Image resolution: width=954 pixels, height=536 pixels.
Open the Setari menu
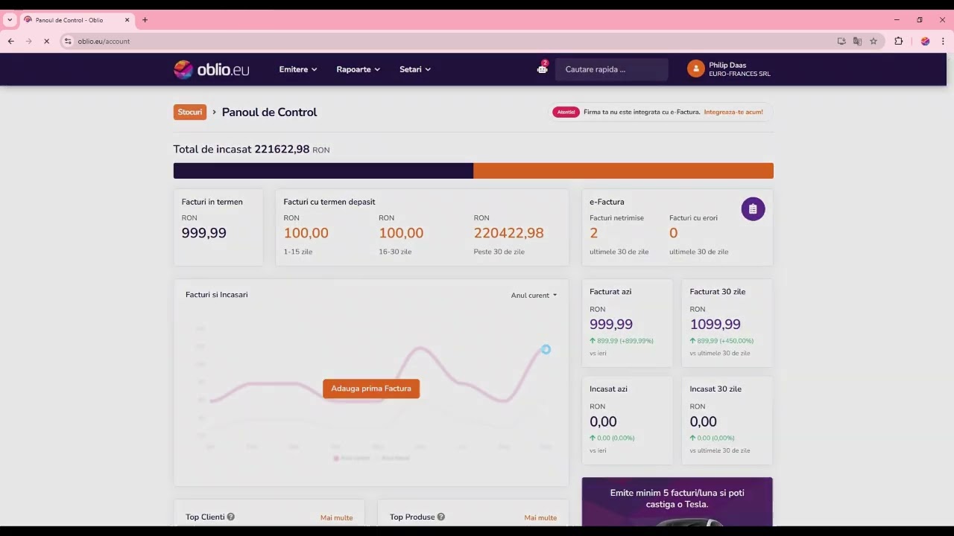(415, 69)
